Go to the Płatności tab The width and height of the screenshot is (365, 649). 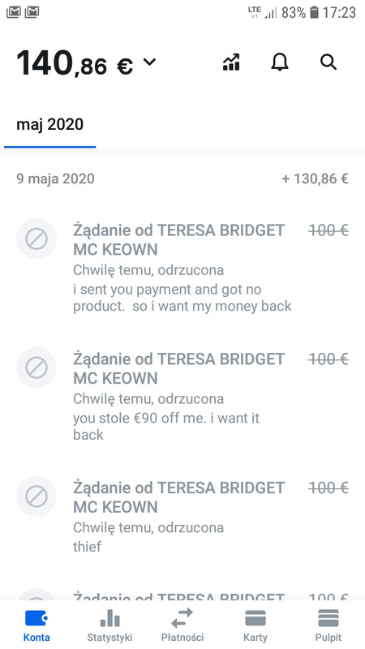182,625
